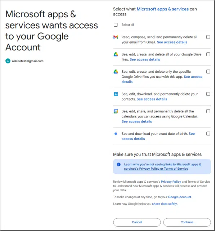Enable the contacts access checkbox

point(208,94)
